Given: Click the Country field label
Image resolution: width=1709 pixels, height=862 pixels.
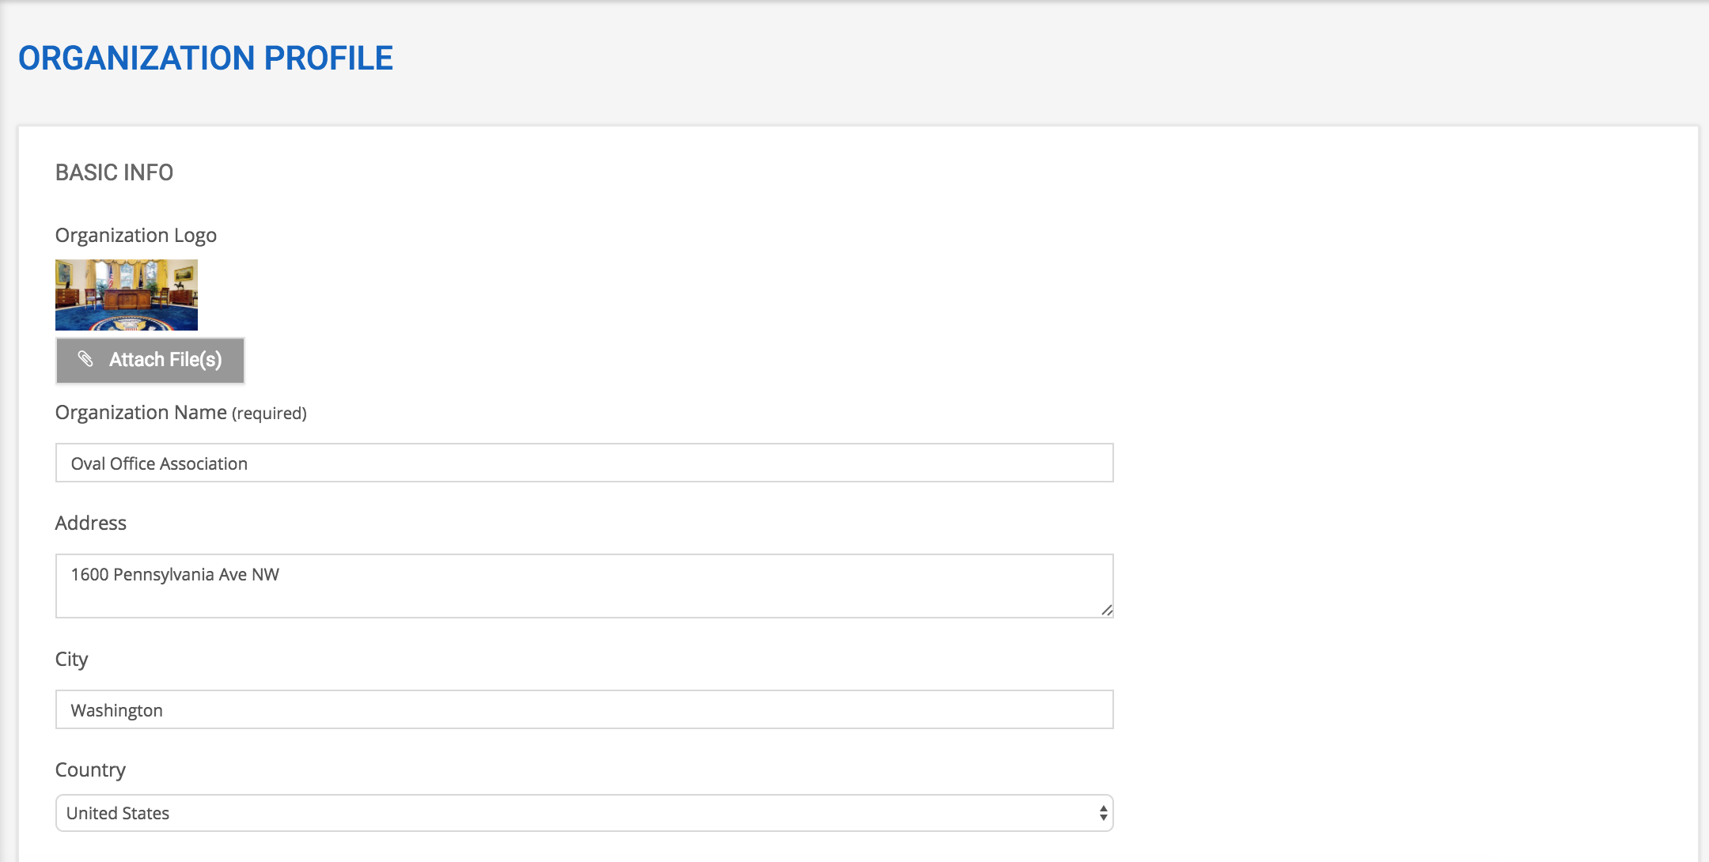Looking at the screenshot, I should pos(90,770).
